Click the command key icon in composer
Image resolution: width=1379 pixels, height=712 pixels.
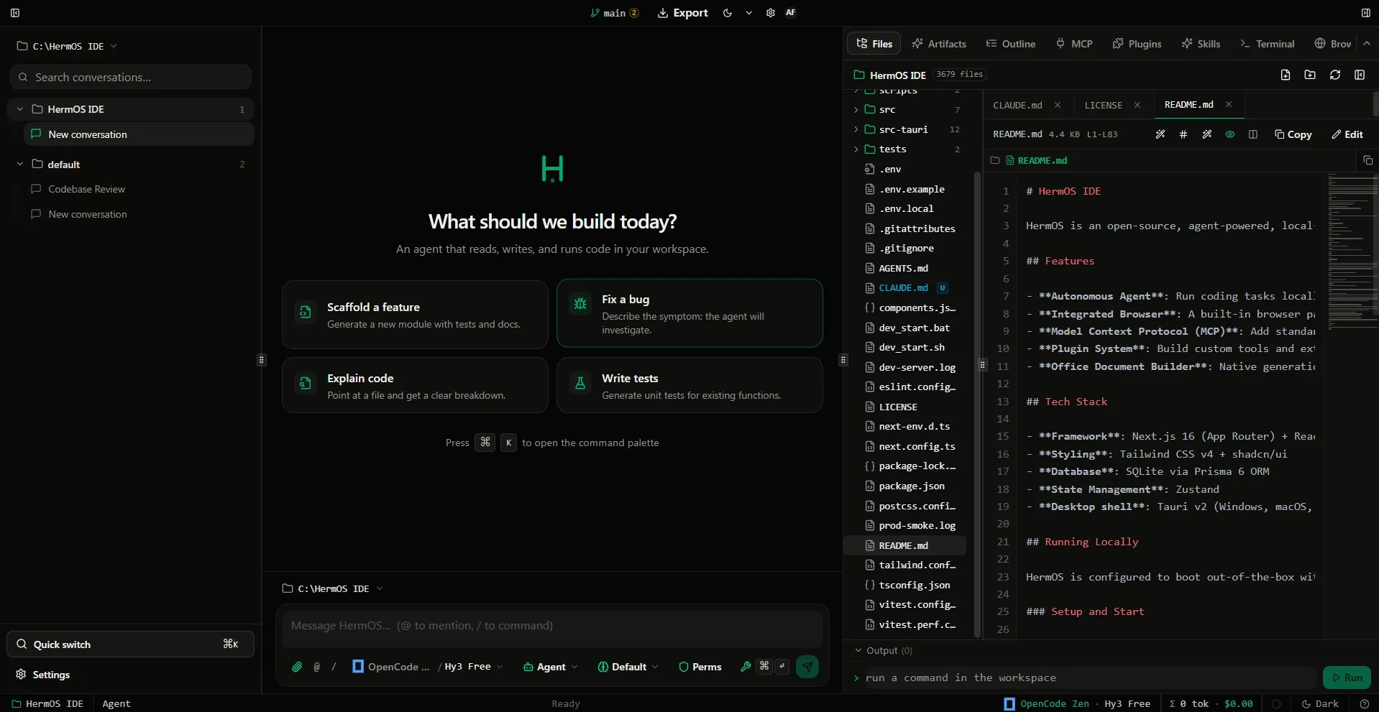[x=764, y=666]
